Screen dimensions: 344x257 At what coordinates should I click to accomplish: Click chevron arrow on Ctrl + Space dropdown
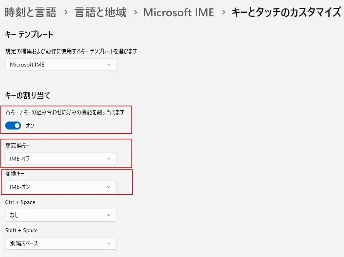tap(109, 215)
